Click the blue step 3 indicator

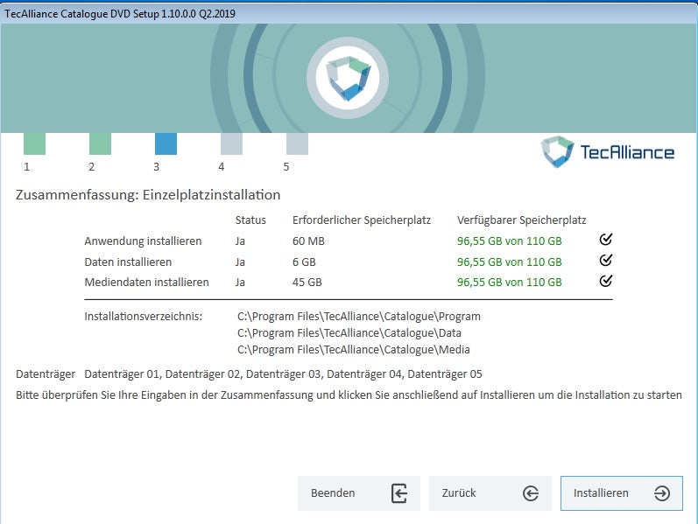coord(166,144)
